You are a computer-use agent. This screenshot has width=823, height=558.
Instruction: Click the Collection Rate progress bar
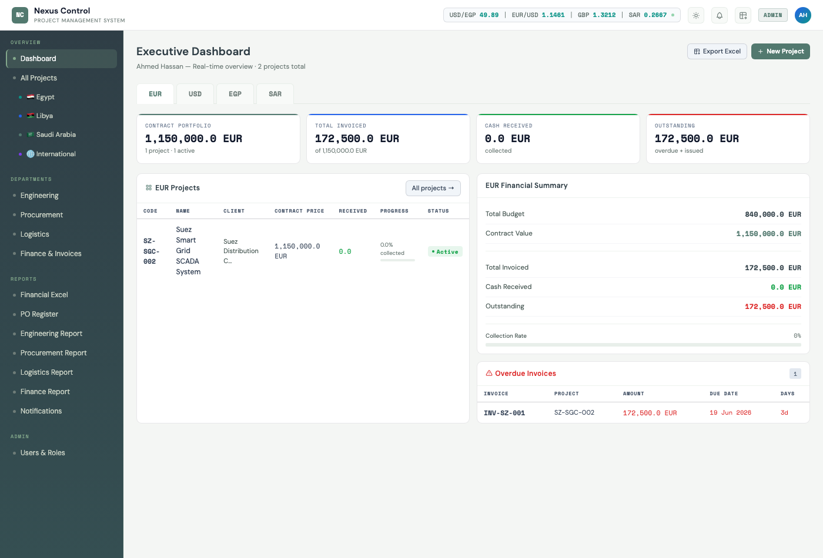pyautogui.click(x=643, y=345)
